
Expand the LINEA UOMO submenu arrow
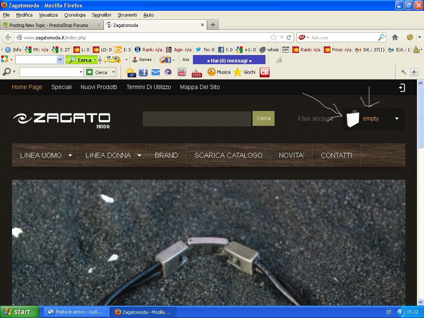click(x=70, y=156)
